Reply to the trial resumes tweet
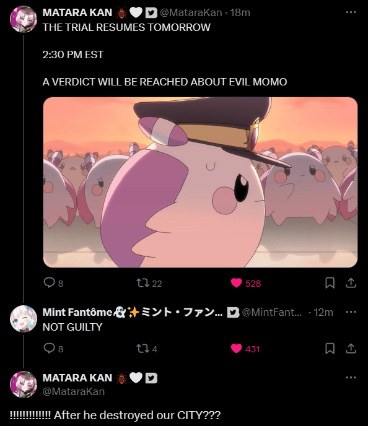 [x=50, y=283]
